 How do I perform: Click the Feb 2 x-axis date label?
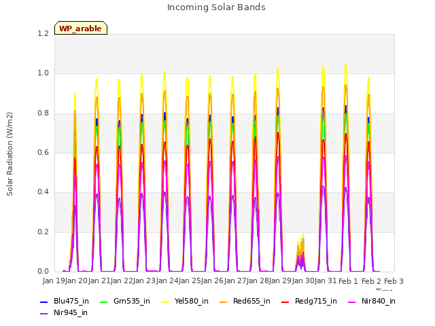click(371, 281)
